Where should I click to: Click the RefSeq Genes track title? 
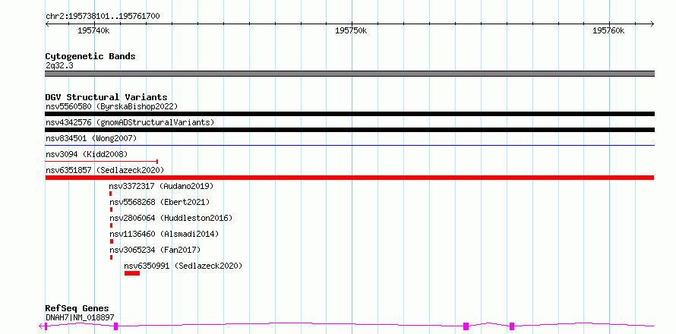[77, 309]
